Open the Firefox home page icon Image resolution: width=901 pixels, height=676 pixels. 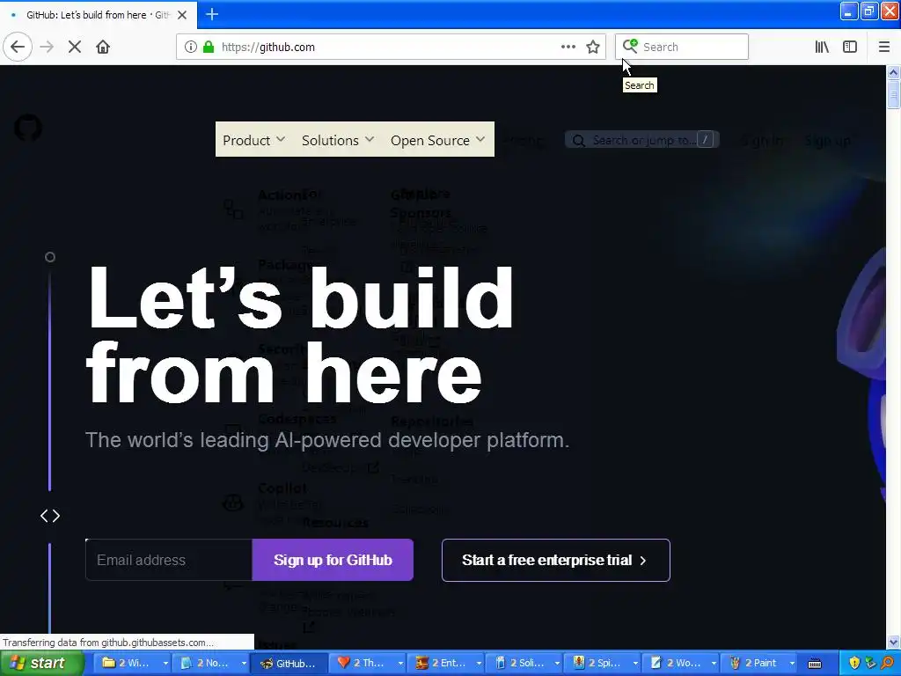[x=103, y=47]
